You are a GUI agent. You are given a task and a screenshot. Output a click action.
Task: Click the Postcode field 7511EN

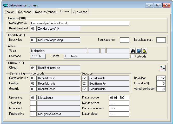[x=38, y=56]
